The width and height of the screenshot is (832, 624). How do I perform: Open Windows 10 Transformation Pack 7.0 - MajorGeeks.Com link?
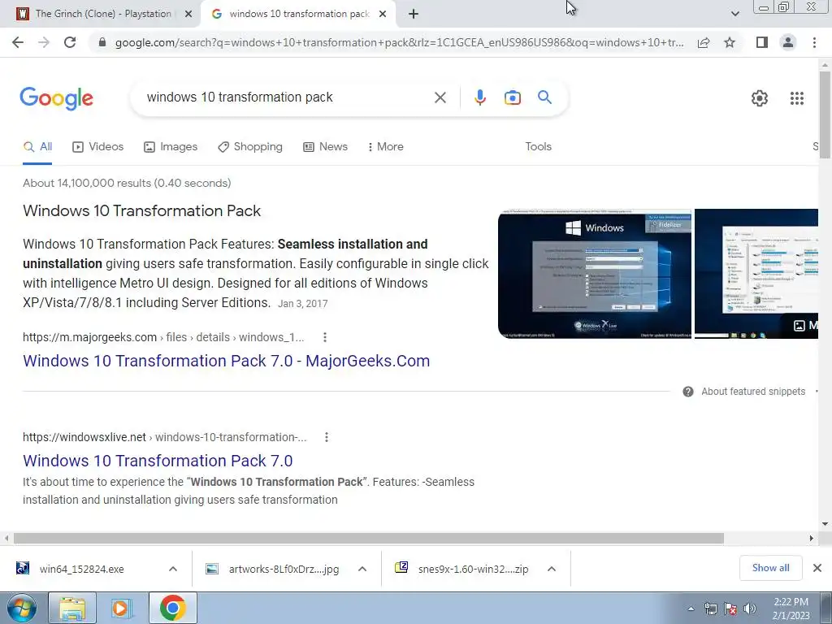pyautogui.click(x=226, y=361)
